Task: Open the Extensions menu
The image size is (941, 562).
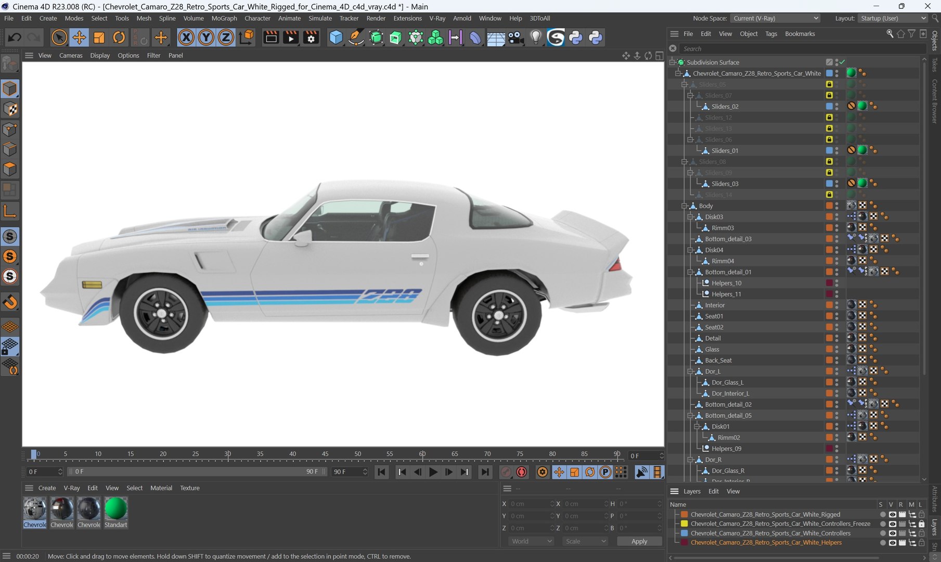Action: (407, 18)
